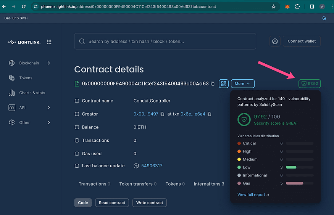Open site information icon in address bar
Viewport: 334px width, 215px height.
pos(35,6)
